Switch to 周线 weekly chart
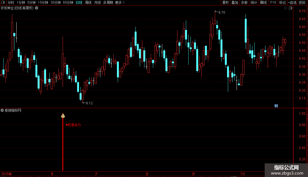 (88, 2)
